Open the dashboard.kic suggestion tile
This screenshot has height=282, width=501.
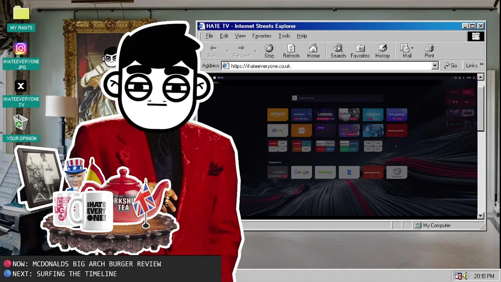pos(373,172)
